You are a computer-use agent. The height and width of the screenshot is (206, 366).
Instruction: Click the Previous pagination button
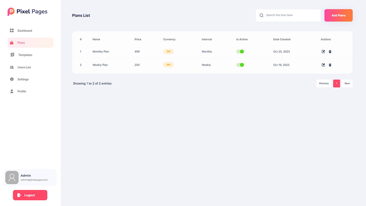[x=324, y=84]
